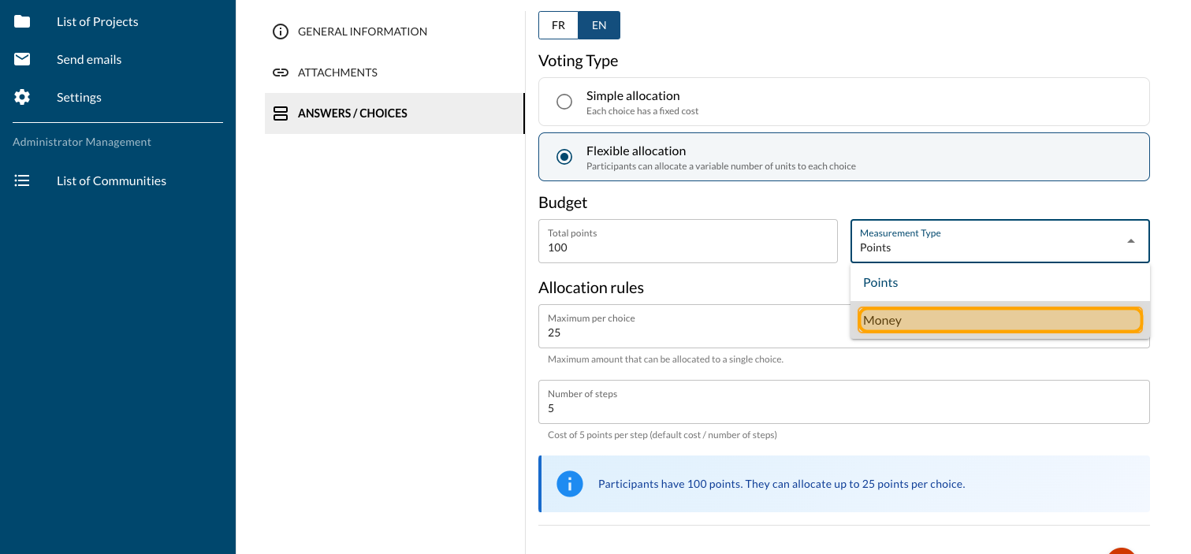Viewport: 1191px width, 554px height.
Task: Collapse the Measurement Type dropdown arrow
Action: coord(1131,241)
